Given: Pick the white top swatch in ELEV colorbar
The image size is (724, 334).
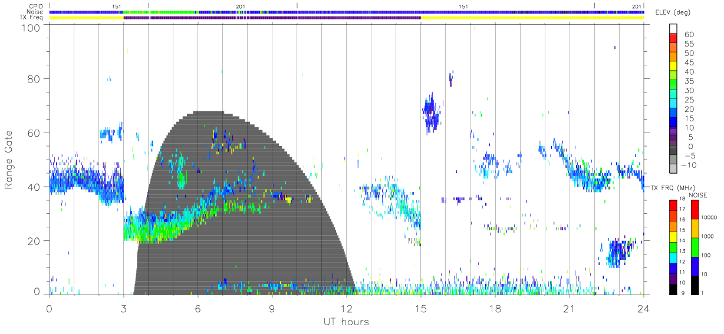Looking at the screenshot, I should click(673, 28).
